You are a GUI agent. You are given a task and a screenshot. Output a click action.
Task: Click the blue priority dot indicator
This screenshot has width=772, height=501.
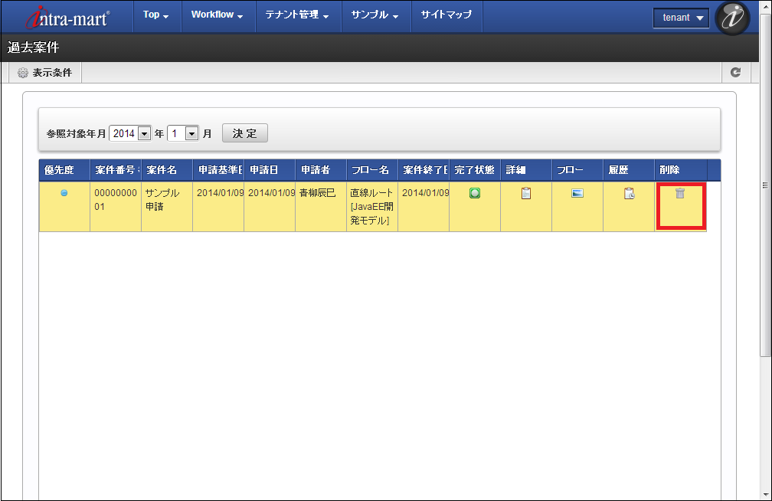coord(64,193)
